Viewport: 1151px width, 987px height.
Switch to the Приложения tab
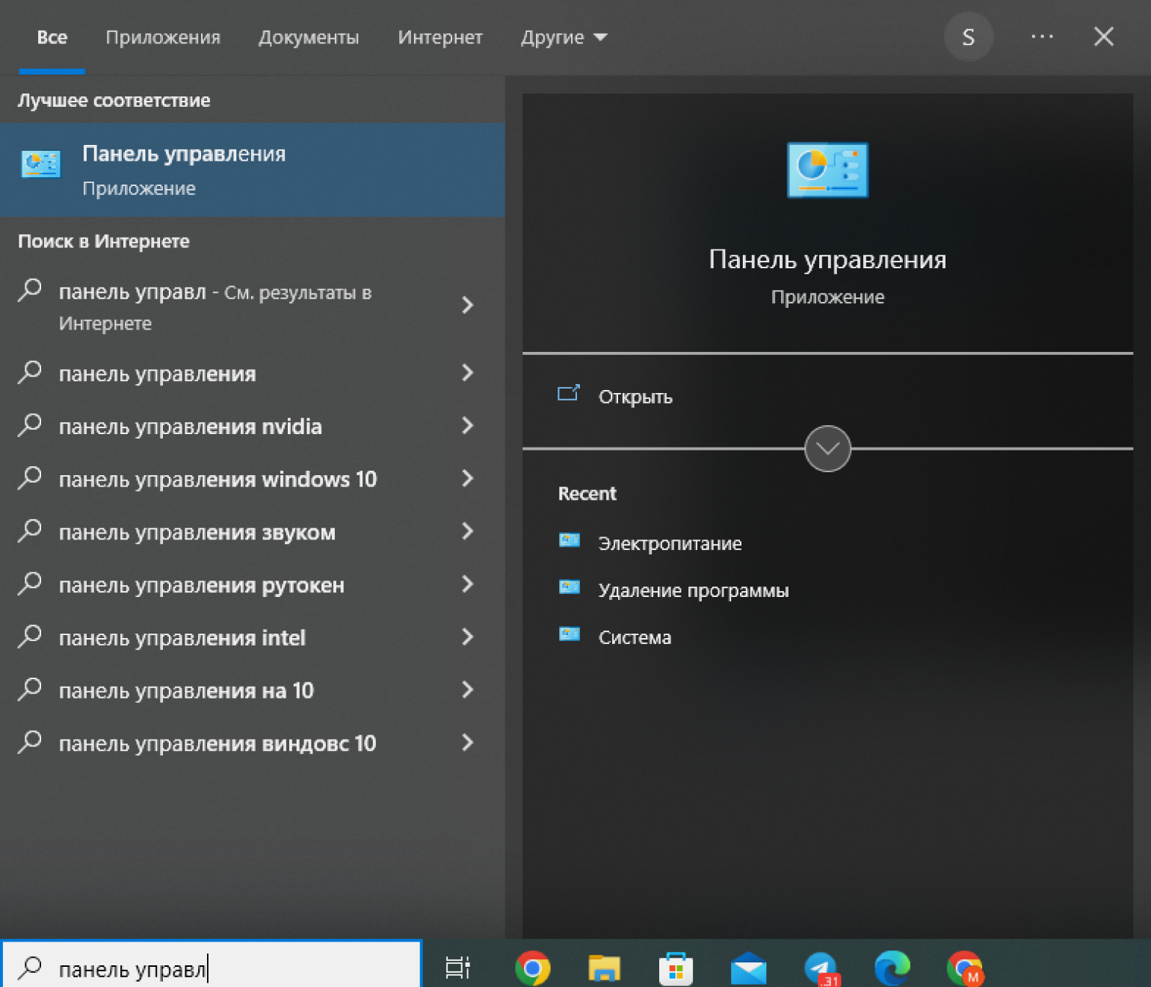pos(163,37)
